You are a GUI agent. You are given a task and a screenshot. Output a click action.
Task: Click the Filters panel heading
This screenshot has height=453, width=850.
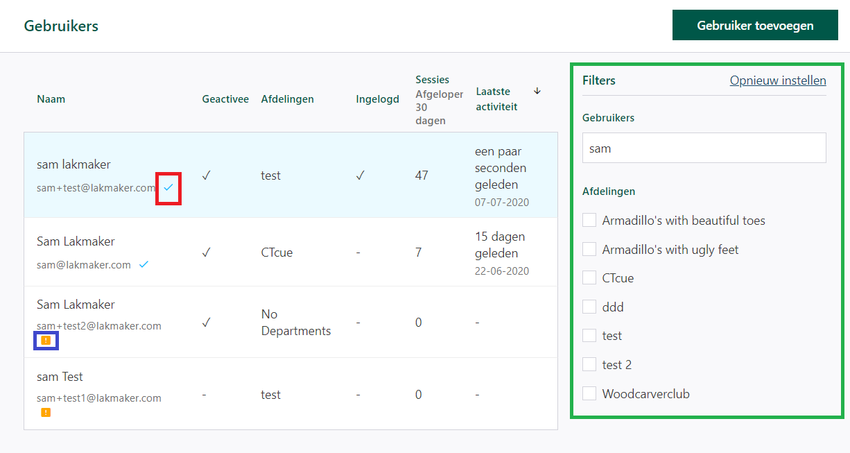(599, 80)
